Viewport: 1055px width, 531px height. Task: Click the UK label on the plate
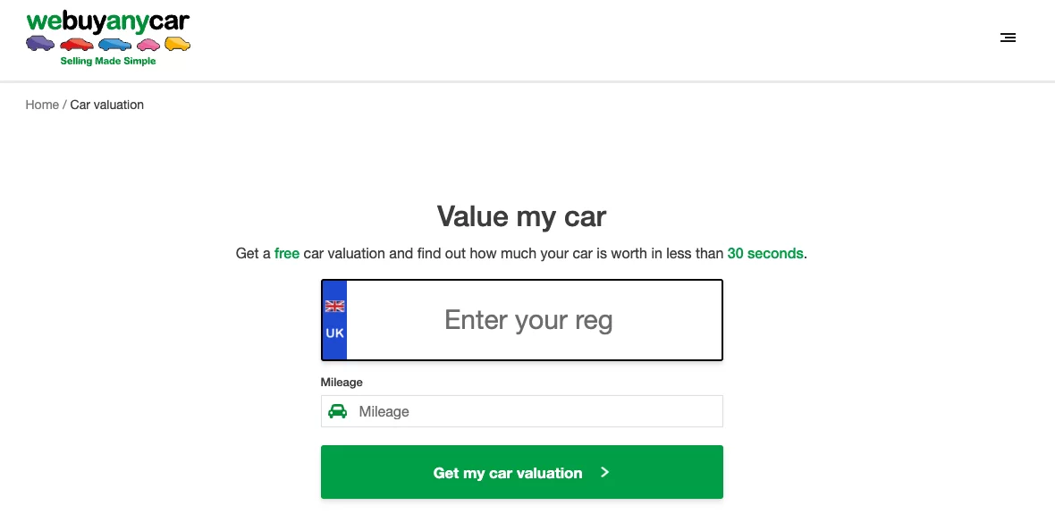point(334,333)
